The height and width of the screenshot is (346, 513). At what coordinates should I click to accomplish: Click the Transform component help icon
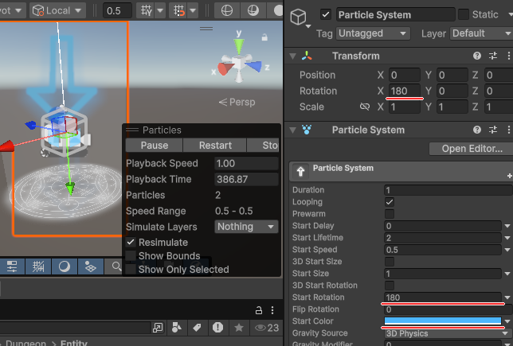coord(477,56)
